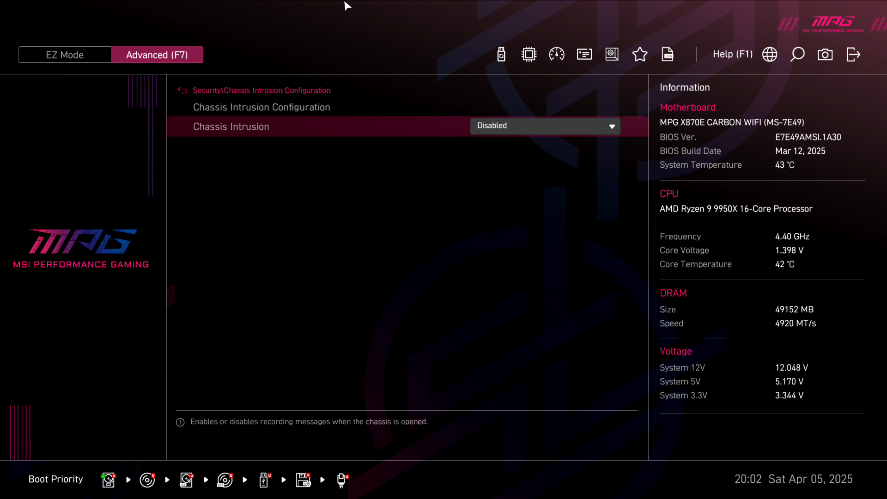Select the network boot device icon

tap(341, 480)
